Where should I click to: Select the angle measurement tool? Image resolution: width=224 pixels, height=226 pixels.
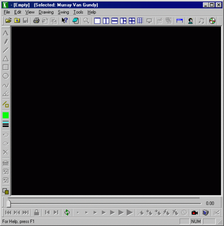[x=6, y=94]
